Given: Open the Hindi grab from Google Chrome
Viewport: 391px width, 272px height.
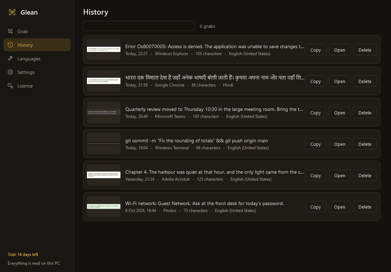Looking at the screenshot, I should (340, 81).
